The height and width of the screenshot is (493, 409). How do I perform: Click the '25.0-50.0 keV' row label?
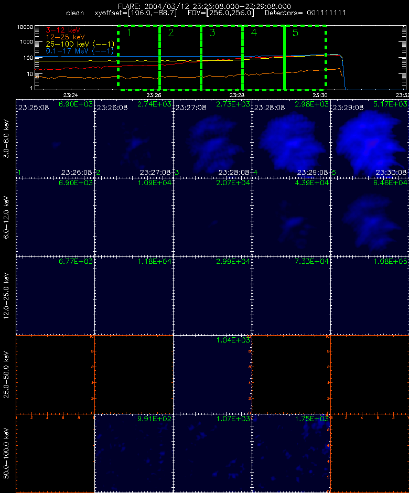[6, 375]
